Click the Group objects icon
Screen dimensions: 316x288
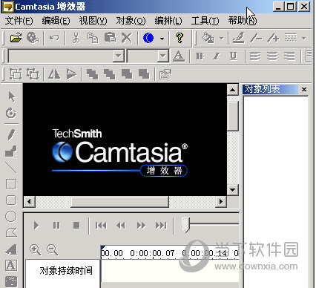[x=16, y=74]
